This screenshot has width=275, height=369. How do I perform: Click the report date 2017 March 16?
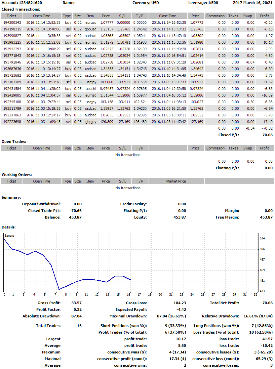(x=253, y=3)
